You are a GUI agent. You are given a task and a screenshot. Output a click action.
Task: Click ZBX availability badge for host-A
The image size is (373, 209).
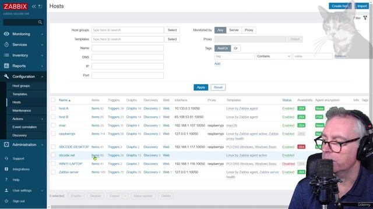301,109
